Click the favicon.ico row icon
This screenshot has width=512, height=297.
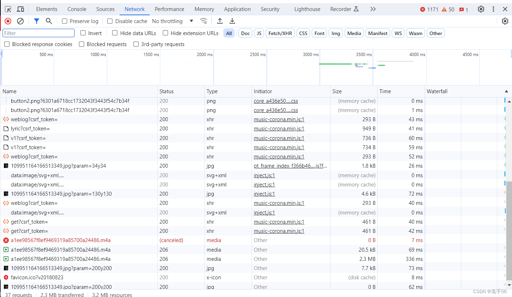coord(6,278)
